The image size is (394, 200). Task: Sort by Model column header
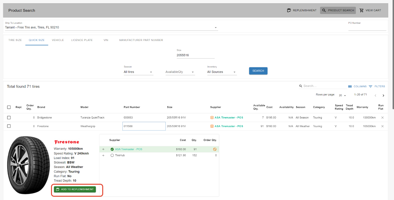tap(84, 107)
